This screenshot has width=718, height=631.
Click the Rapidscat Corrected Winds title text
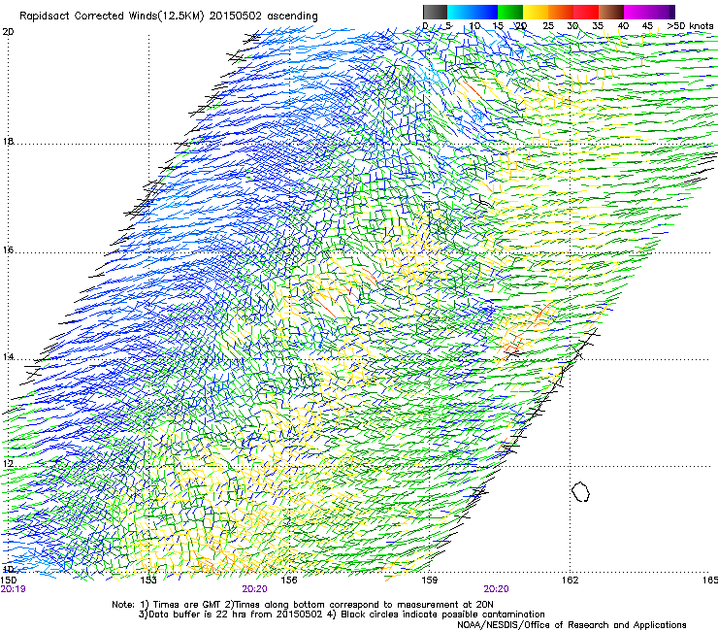tap(169, 17)
